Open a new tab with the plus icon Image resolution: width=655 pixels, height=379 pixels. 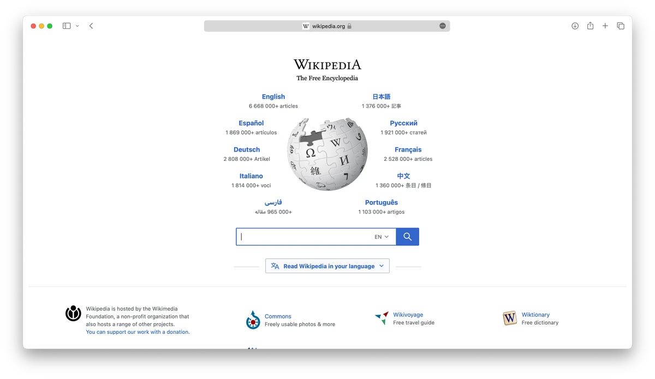click(605, 26)
